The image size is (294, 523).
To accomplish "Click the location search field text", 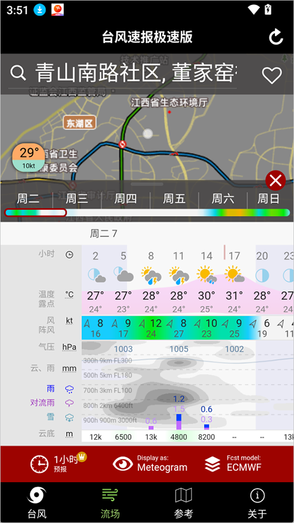I will point(136,74).
